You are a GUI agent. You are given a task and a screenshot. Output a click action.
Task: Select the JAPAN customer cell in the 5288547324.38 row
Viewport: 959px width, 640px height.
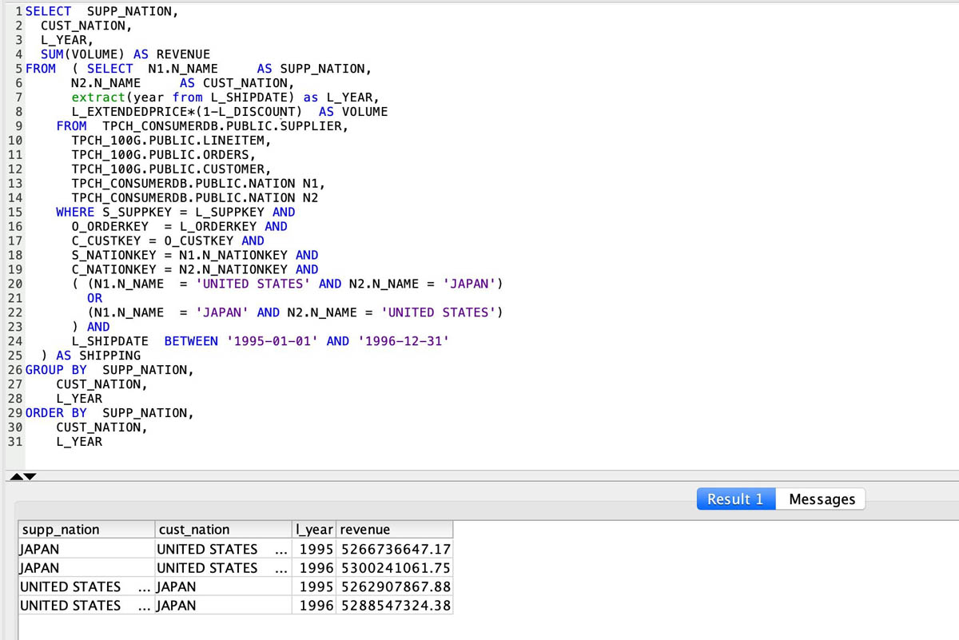(x=225, y=606)
